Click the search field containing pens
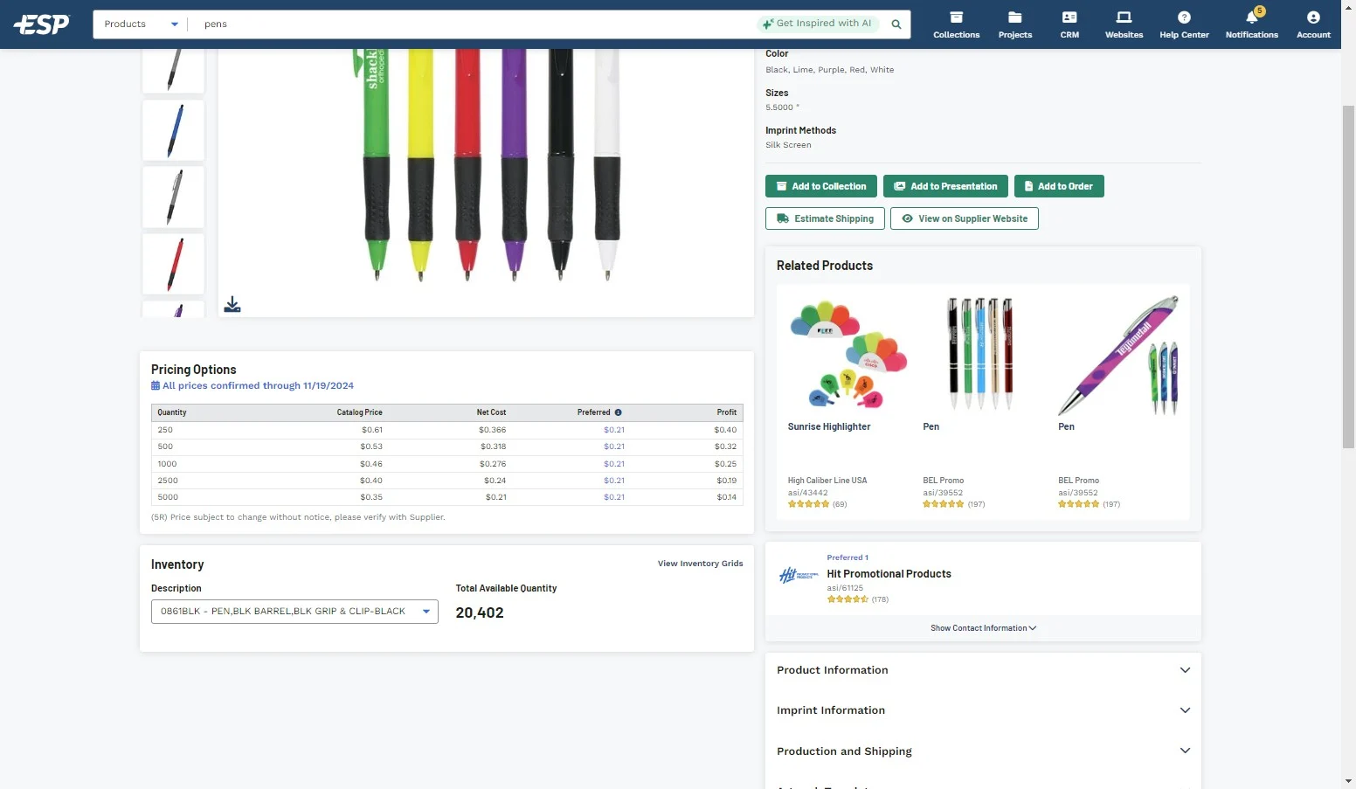The height and width of the screenshot is (789, 1356). (x=472, y=24)
